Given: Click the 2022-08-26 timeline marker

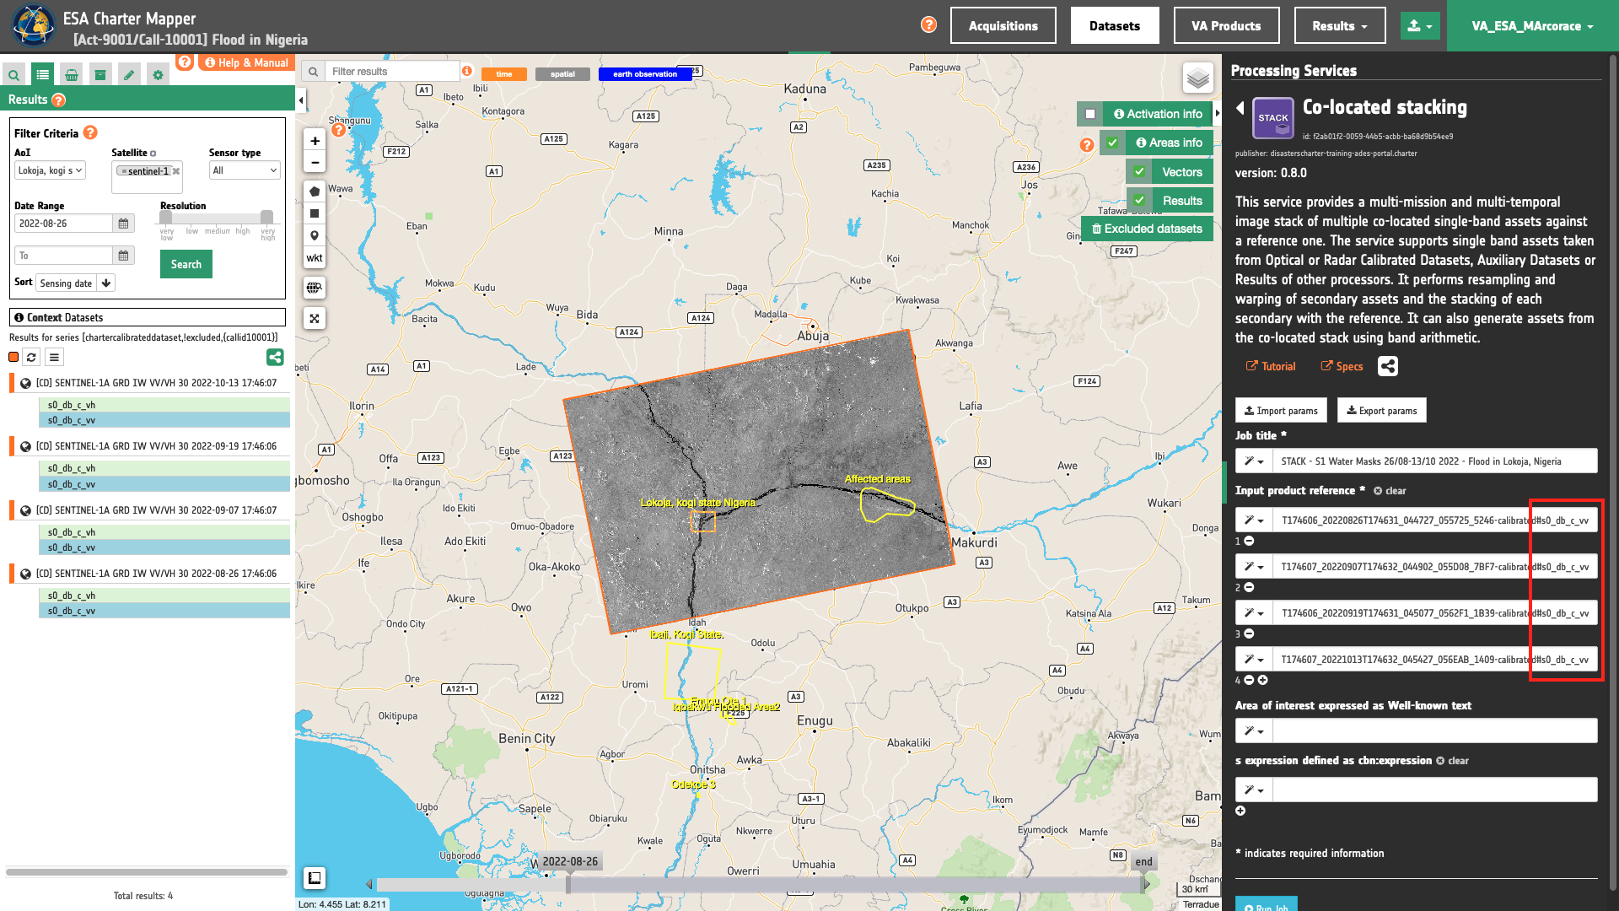Looking at the screenshot, I should click(570, 861).
